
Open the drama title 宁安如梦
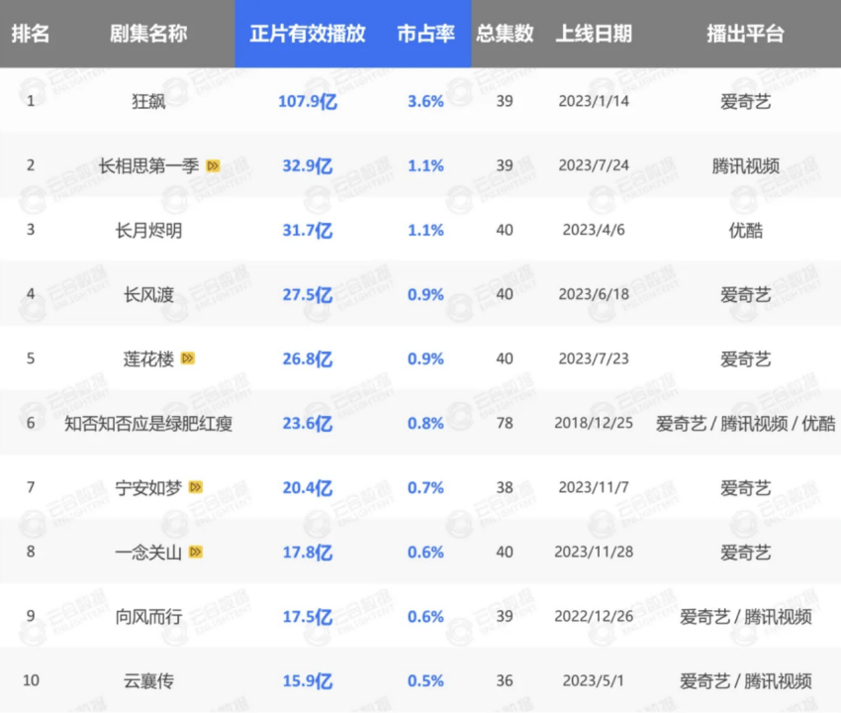point(148,487)
